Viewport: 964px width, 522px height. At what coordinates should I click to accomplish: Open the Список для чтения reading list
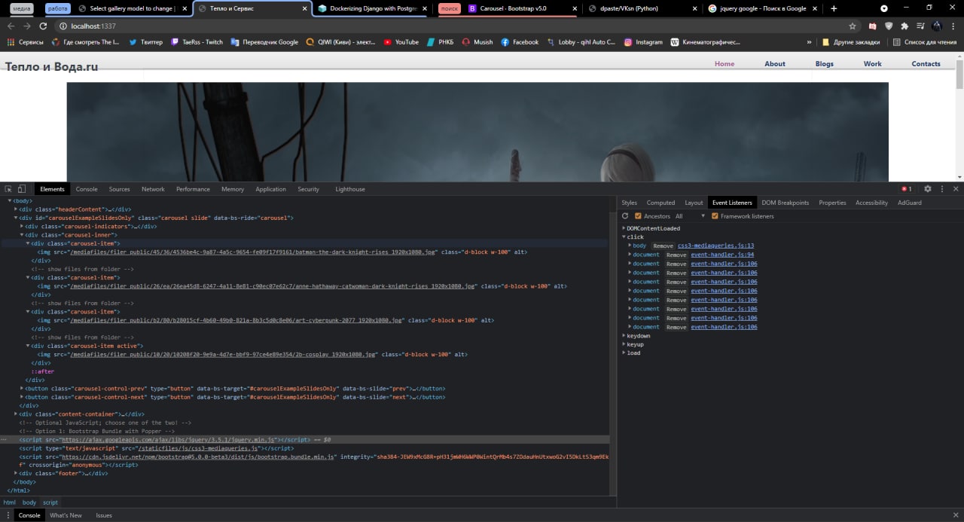pyautogui.click(x=925, y=42)
